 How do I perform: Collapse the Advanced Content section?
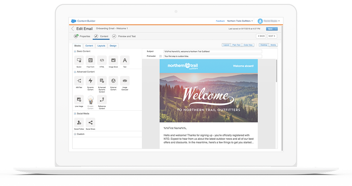click(75, 72)
